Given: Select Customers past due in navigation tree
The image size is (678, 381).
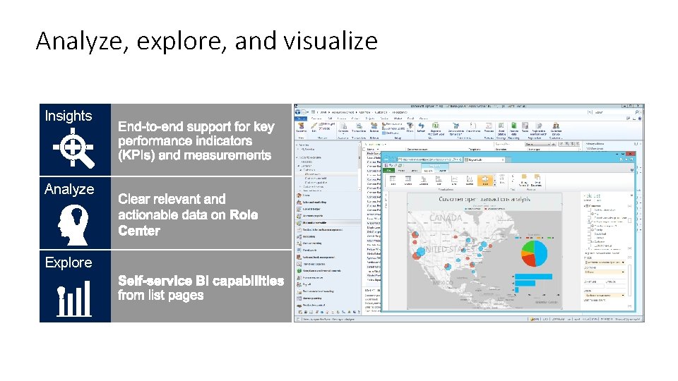Looking at the screenshot, I should point(316,183).
